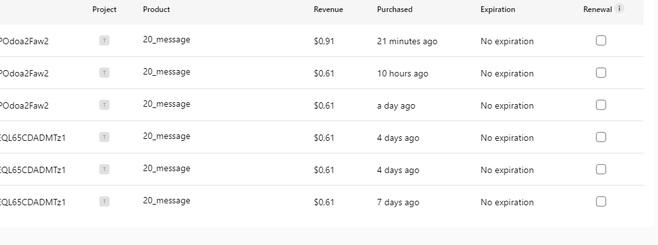Tick Renewal checkbox for 10 hours ago purchase
This screenshot has height=245, width=658.
pyautogui.click(x=601, y=73)
